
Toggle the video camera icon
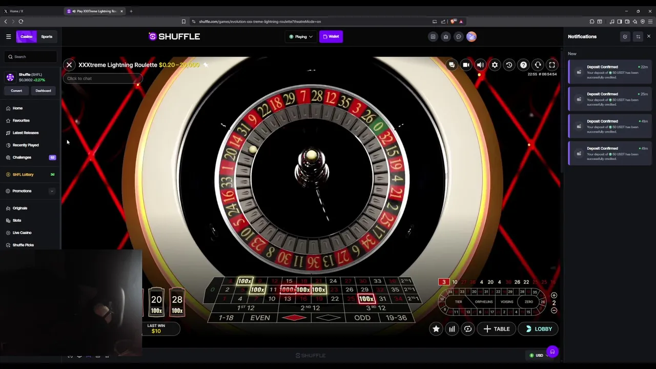466,65
